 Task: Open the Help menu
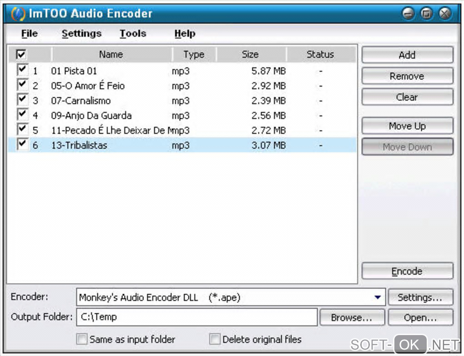185,33
